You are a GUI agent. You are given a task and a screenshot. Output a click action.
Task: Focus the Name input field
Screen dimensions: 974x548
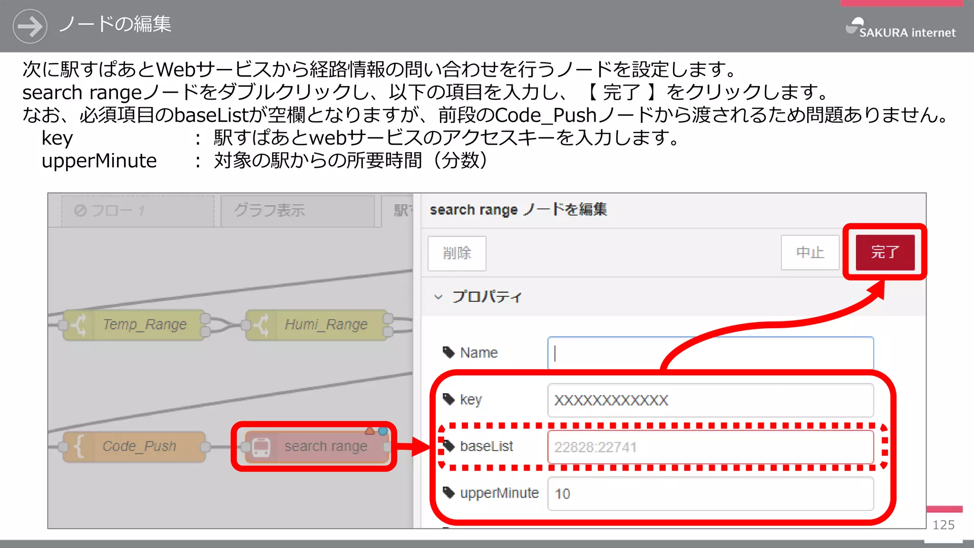pos(711,353)
